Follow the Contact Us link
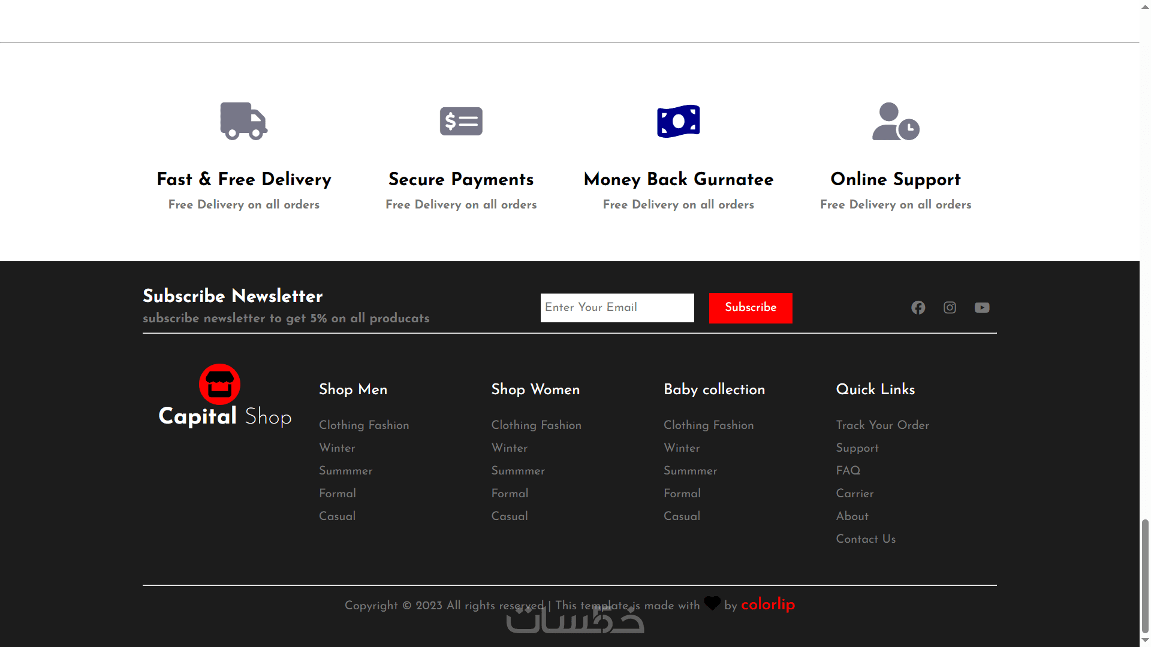This screenshot has width=1151, height=647. pos(866,539)
